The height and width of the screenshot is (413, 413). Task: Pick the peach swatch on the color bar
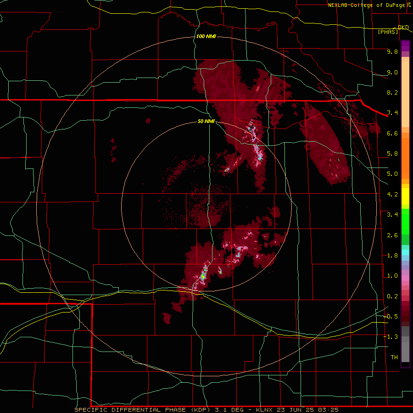coord(405,95)
